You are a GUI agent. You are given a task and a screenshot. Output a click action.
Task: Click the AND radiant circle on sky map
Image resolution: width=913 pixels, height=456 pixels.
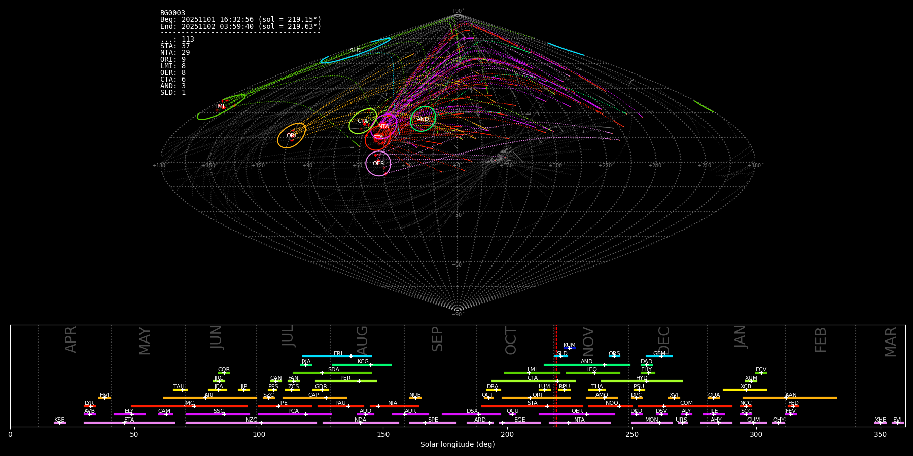[423, 119]
